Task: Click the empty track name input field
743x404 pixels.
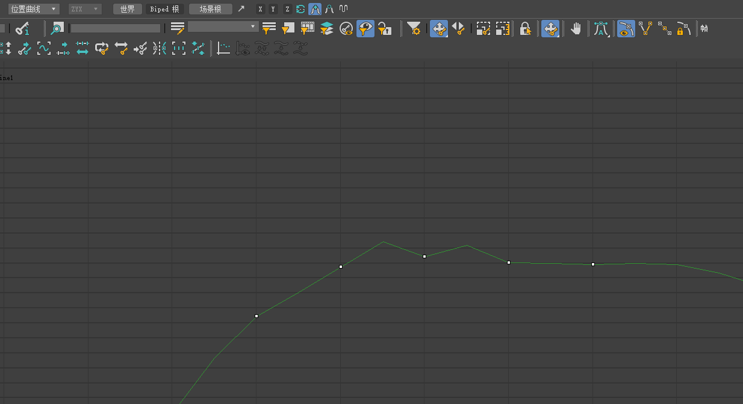Action: coord(116,28)
